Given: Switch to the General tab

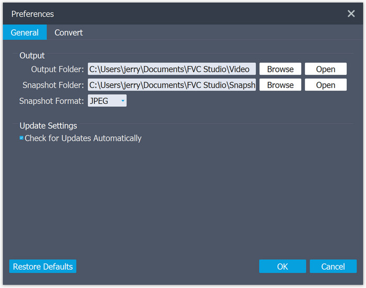Looking at the screenshot, I should tap(25, 32).
